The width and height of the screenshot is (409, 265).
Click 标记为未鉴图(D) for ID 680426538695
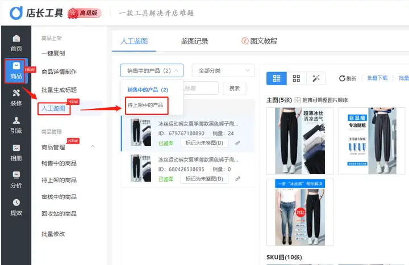point(204,179)
